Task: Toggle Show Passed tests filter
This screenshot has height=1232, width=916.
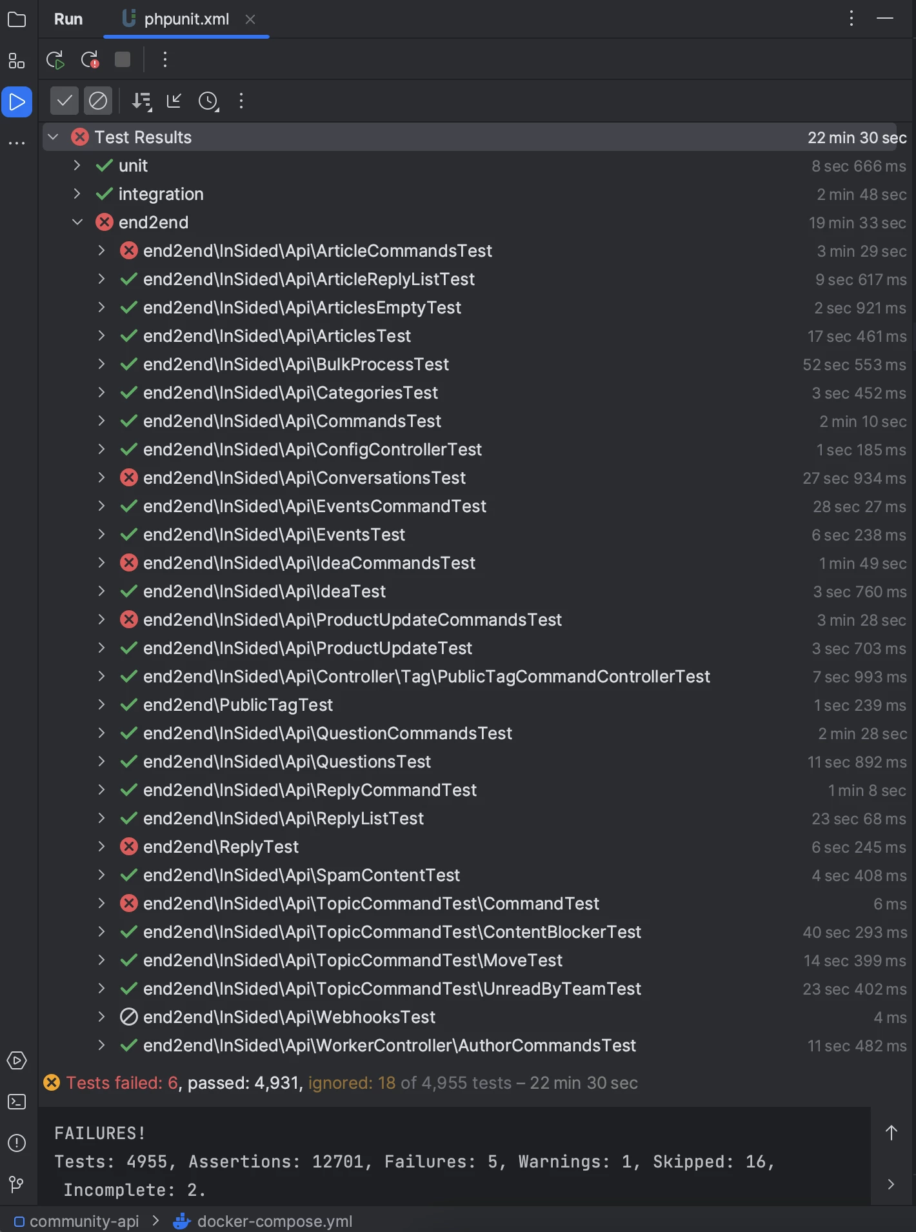Action: [65, 101]
